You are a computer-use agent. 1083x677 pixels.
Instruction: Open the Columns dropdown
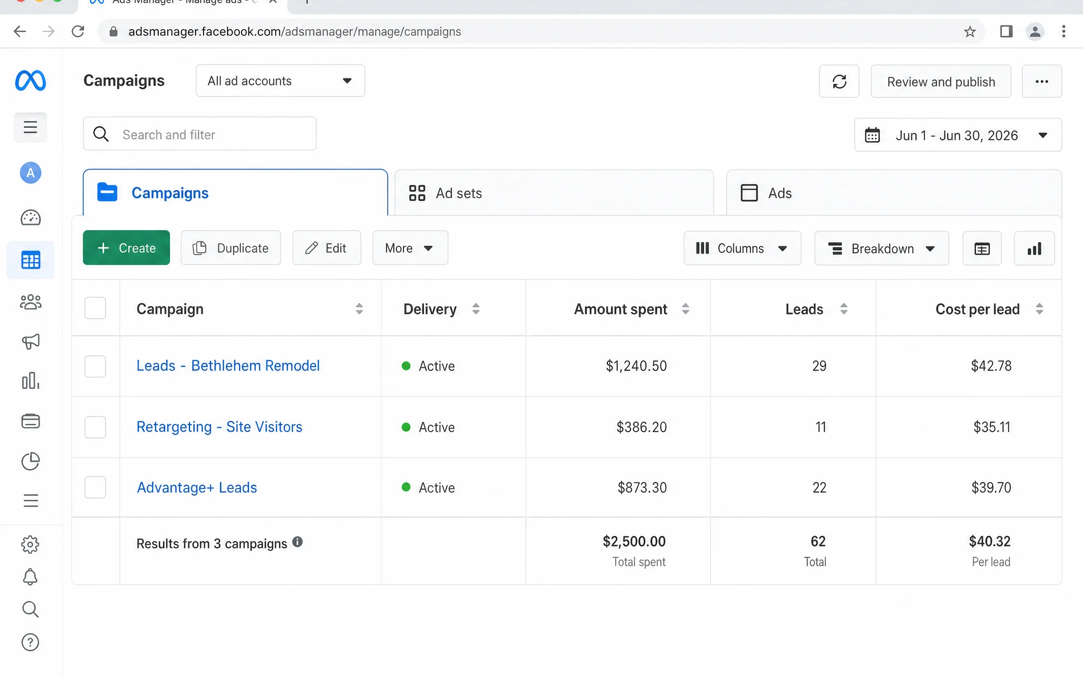click(x=742, y=249)
